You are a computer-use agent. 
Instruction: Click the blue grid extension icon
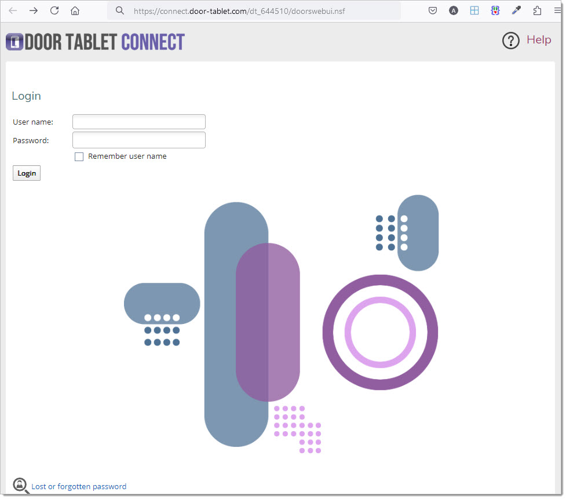(x=474, y=11)
